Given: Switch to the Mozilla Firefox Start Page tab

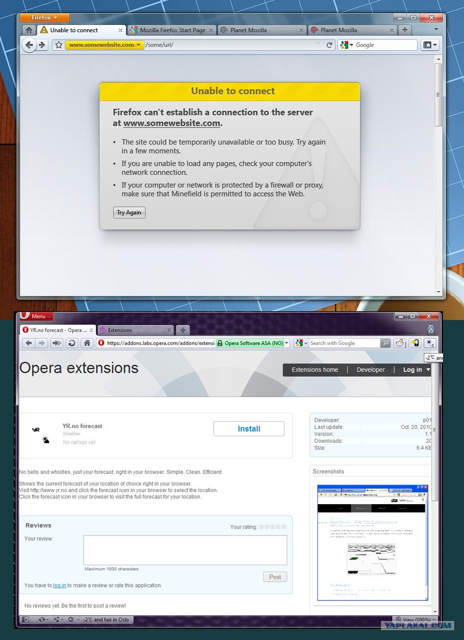Looking at the screenshot, I should [x=172, y=30].
